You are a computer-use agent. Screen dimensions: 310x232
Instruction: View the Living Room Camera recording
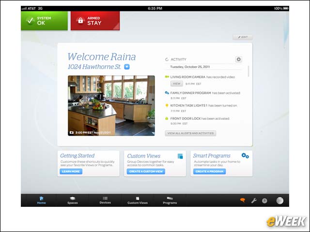click(x=176, y=84)
